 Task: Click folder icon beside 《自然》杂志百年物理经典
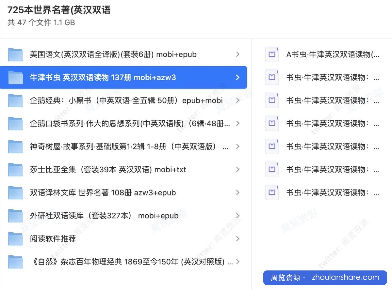pyautogui.click(x=15, y=262)
